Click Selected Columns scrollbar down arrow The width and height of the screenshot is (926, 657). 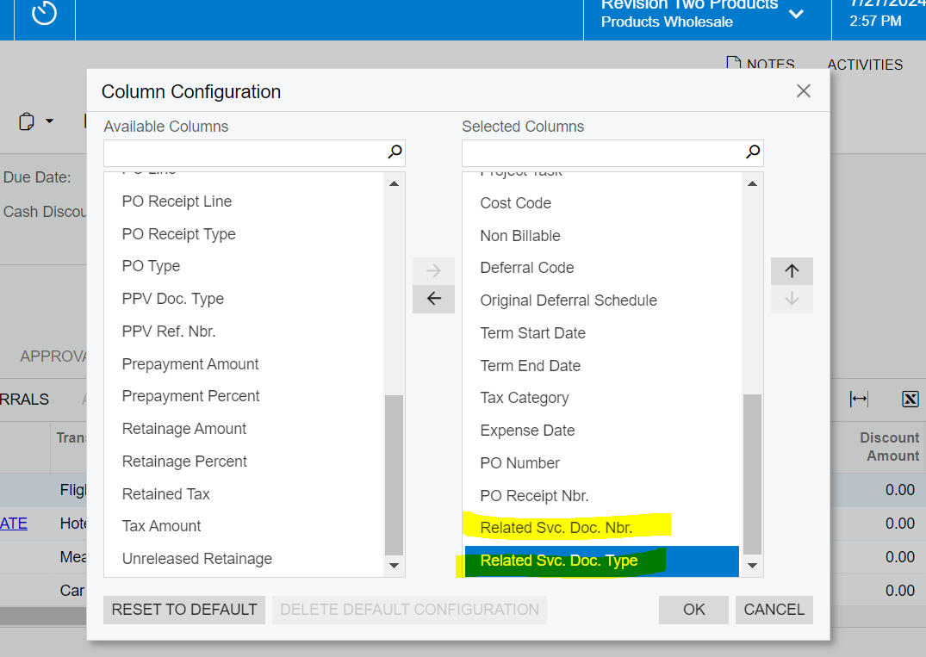752,566
